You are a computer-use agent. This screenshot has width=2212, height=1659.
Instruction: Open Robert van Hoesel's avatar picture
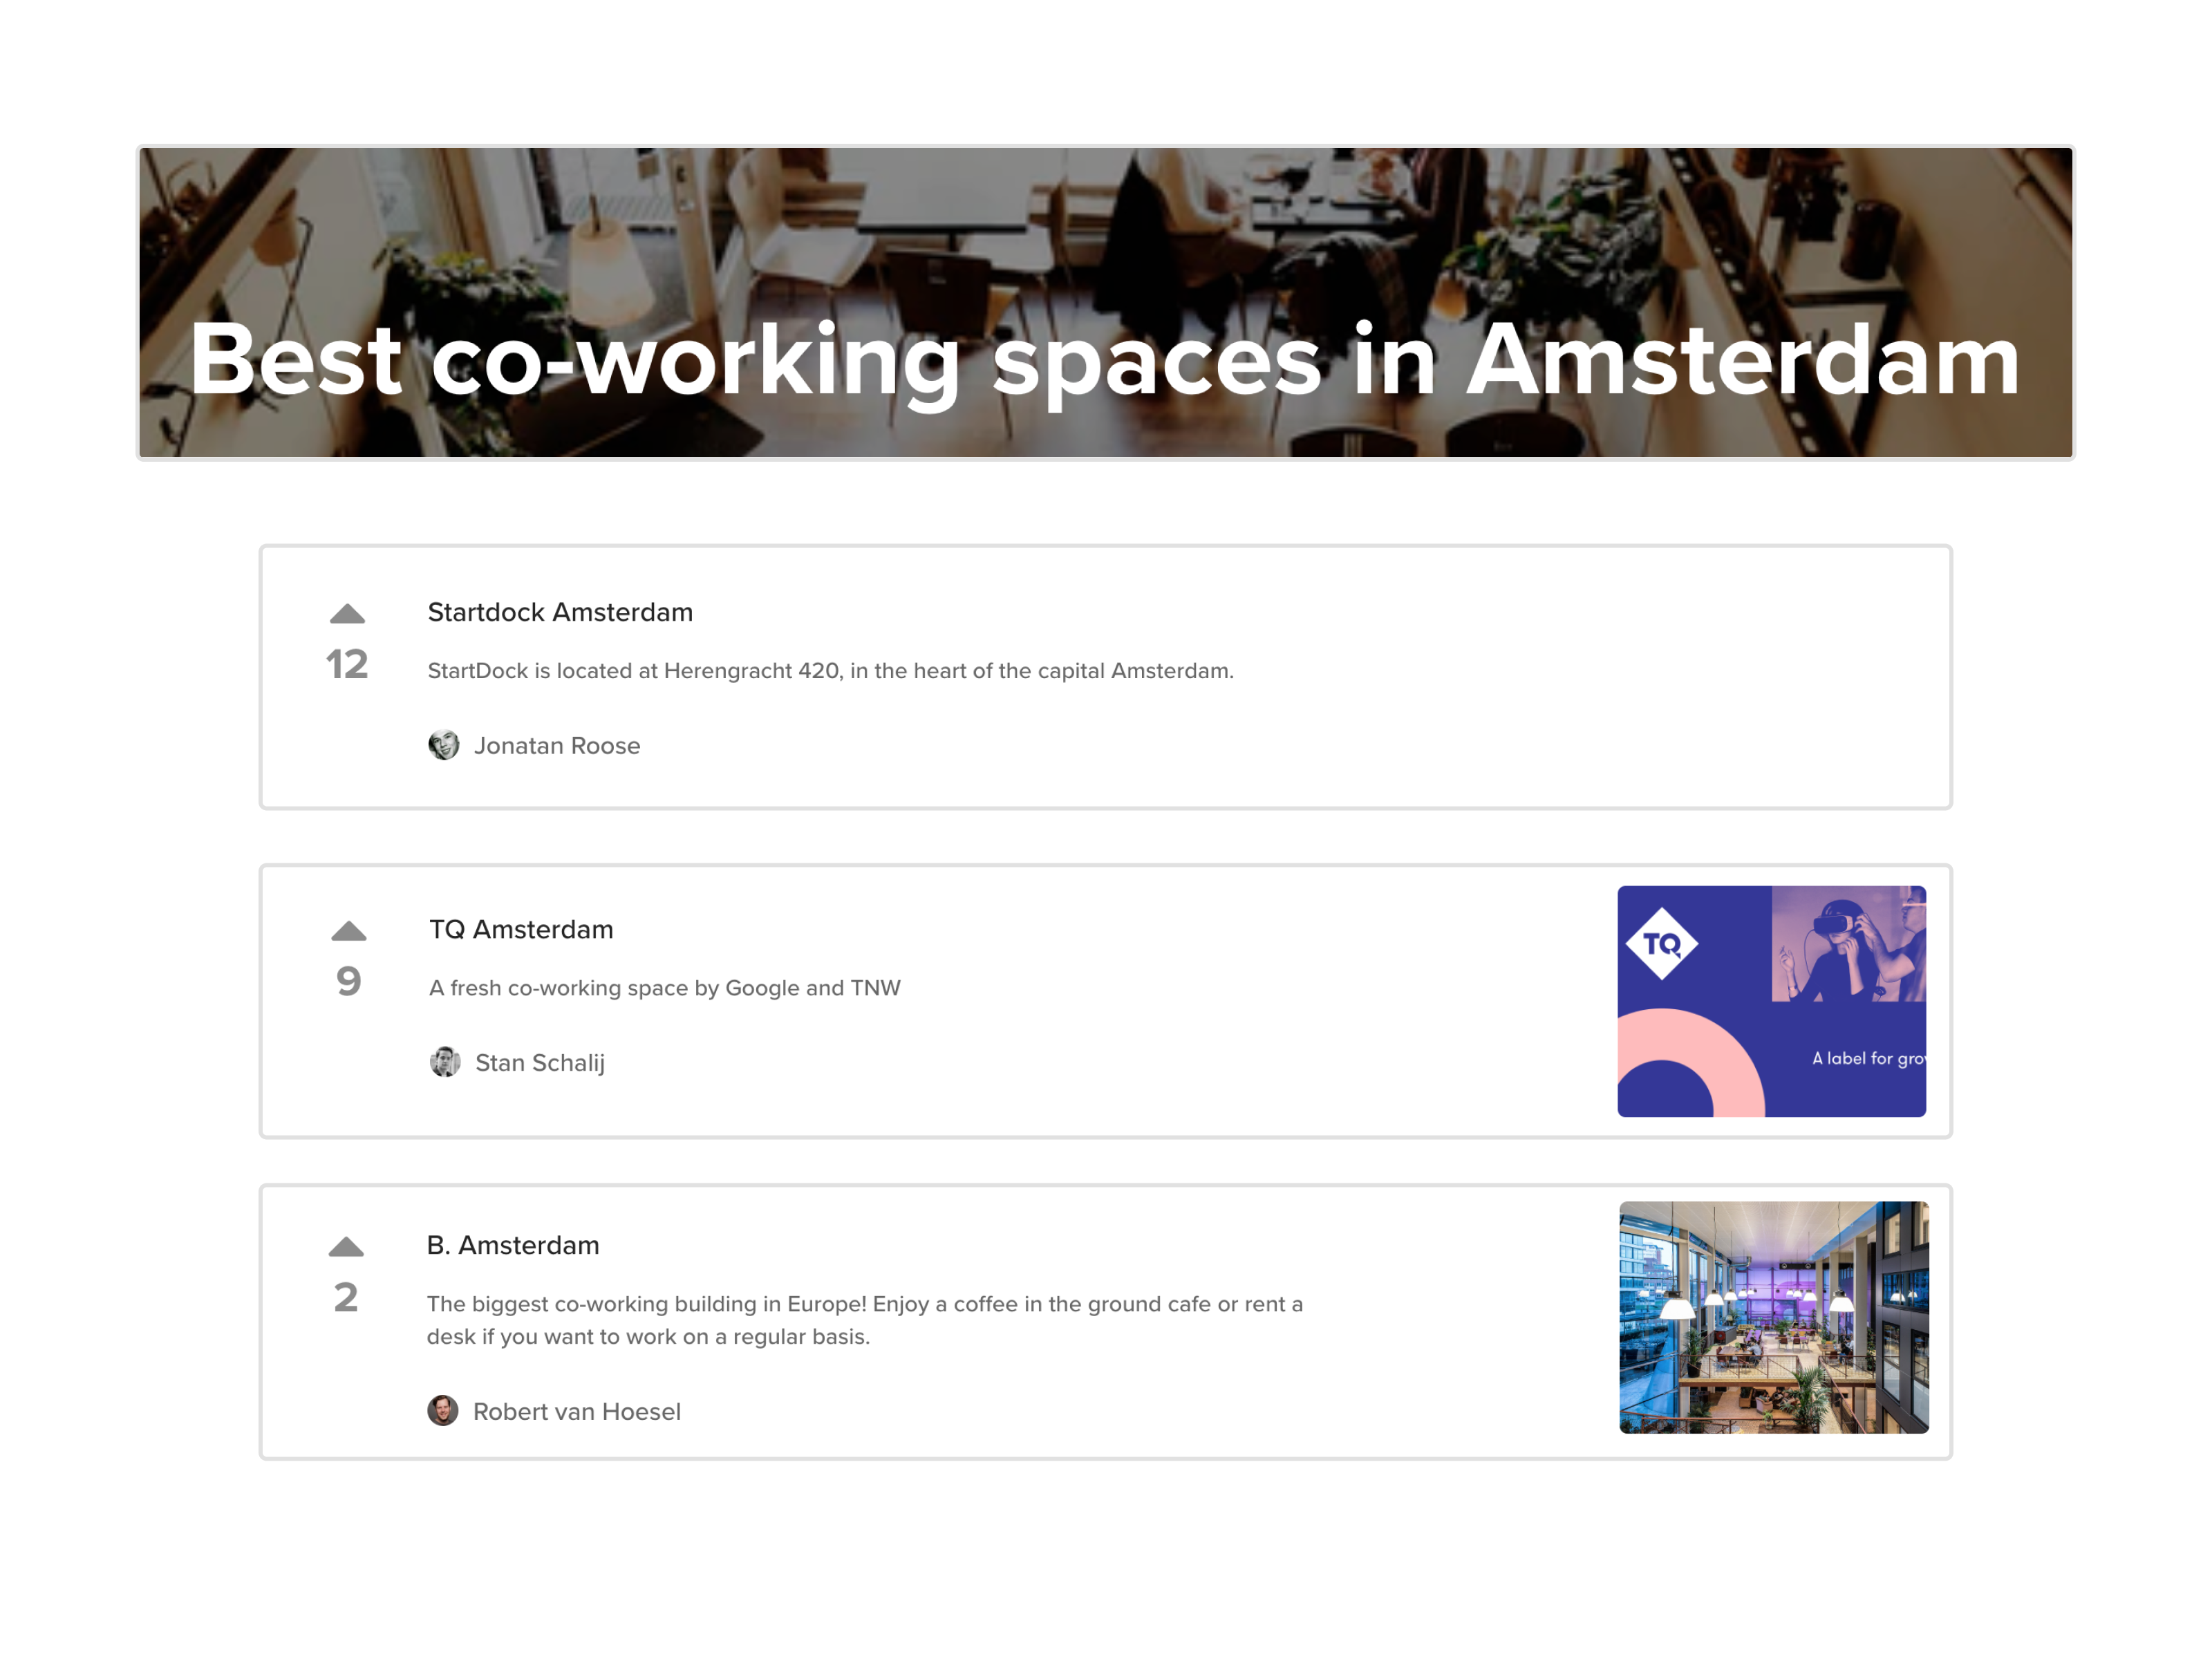tap(443, 1410)
